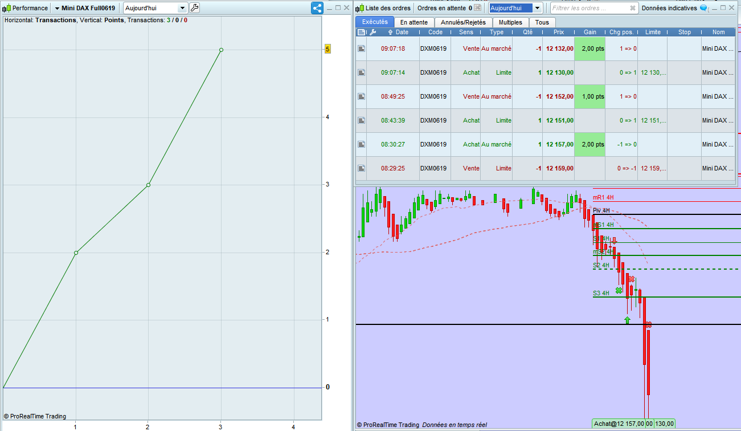The image size is (741, 431).
Task: Click the 130,00 price label on chart
Action: click(x=665, y=424)
